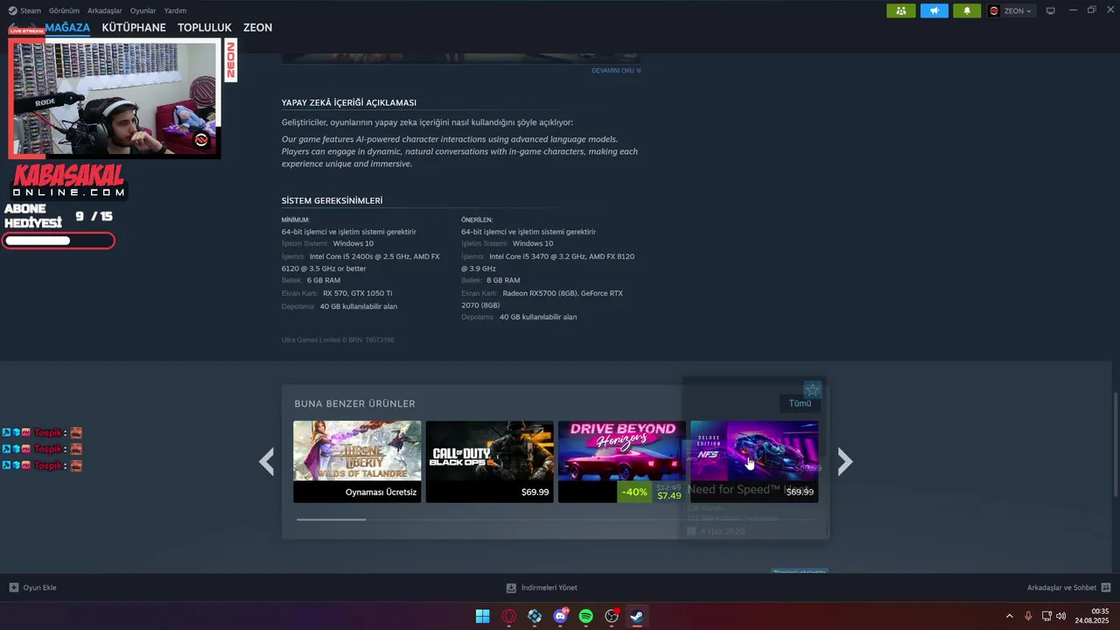This screenshot has width=1120, height=630.
Task: Open the Spotify taskbar icon
Action: pos(586,616)
